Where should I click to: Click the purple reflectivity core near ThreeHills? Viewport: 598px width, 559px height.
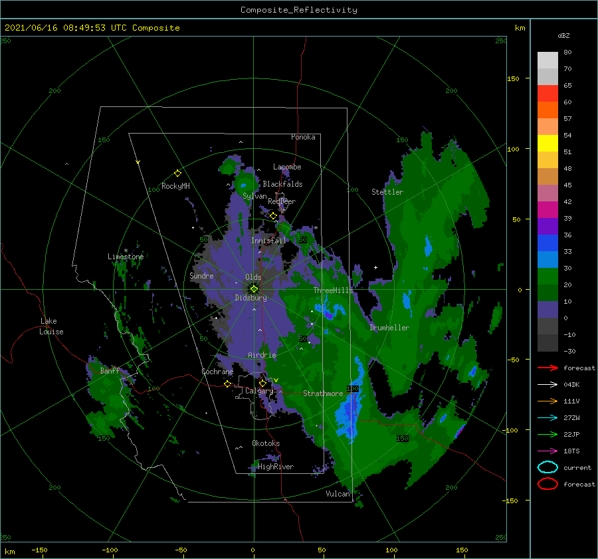[x=328, y=315]
